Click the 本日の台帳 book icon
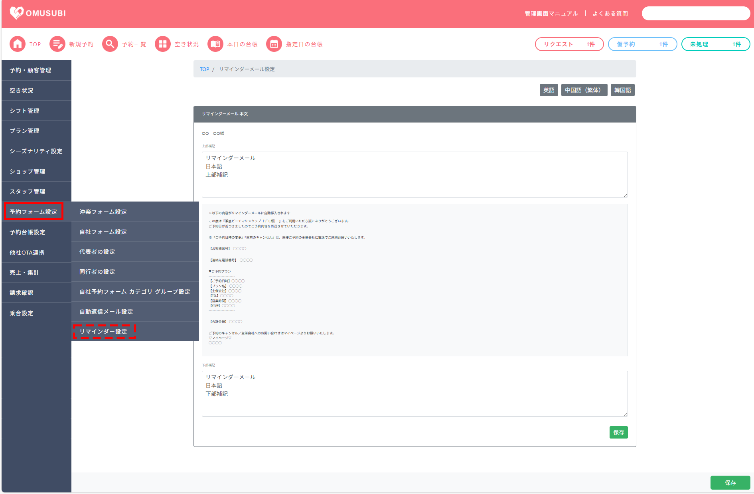Image resolution: width=754 pixels, height=494 pixels. pyautogui.click(x=215, y=44)
